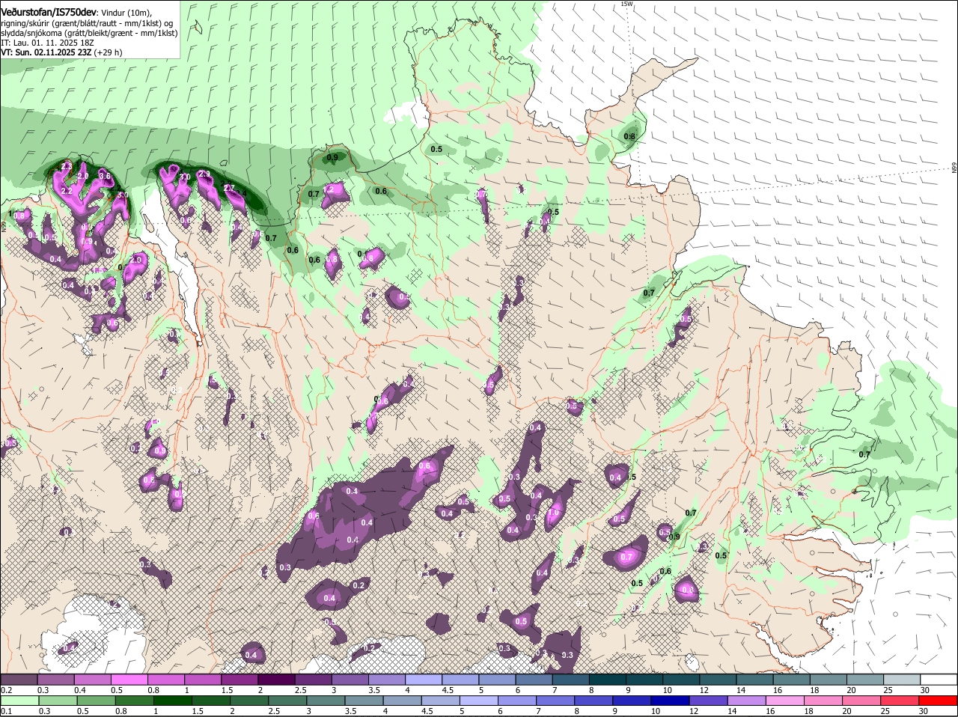958x717 pixels.
Task: Click the Veðurstofan/IS750dev title text
Action: click(49, 13)
